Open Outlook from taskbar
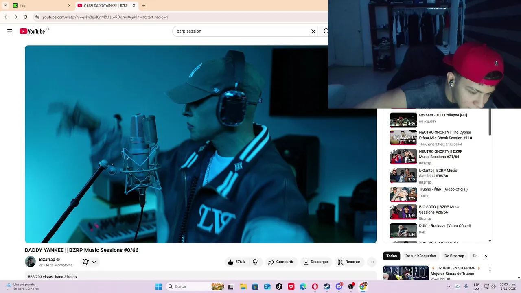The image size is (521, 293). pyautogui.click(x=267, y=286)
